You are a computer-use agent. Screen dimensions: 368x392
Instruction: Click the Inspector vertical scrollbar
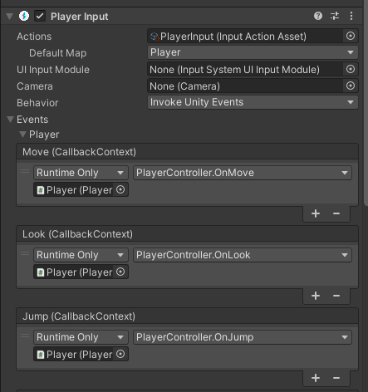tap(366, 102)
